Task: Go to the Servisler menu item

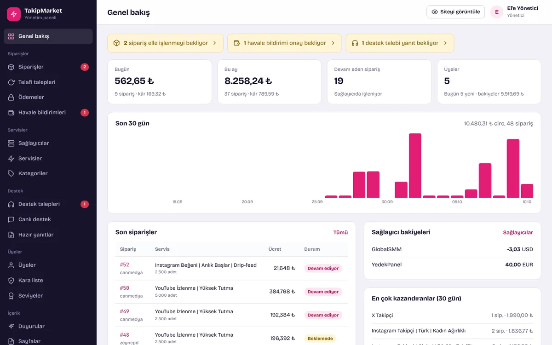Action: pos(48,158)
